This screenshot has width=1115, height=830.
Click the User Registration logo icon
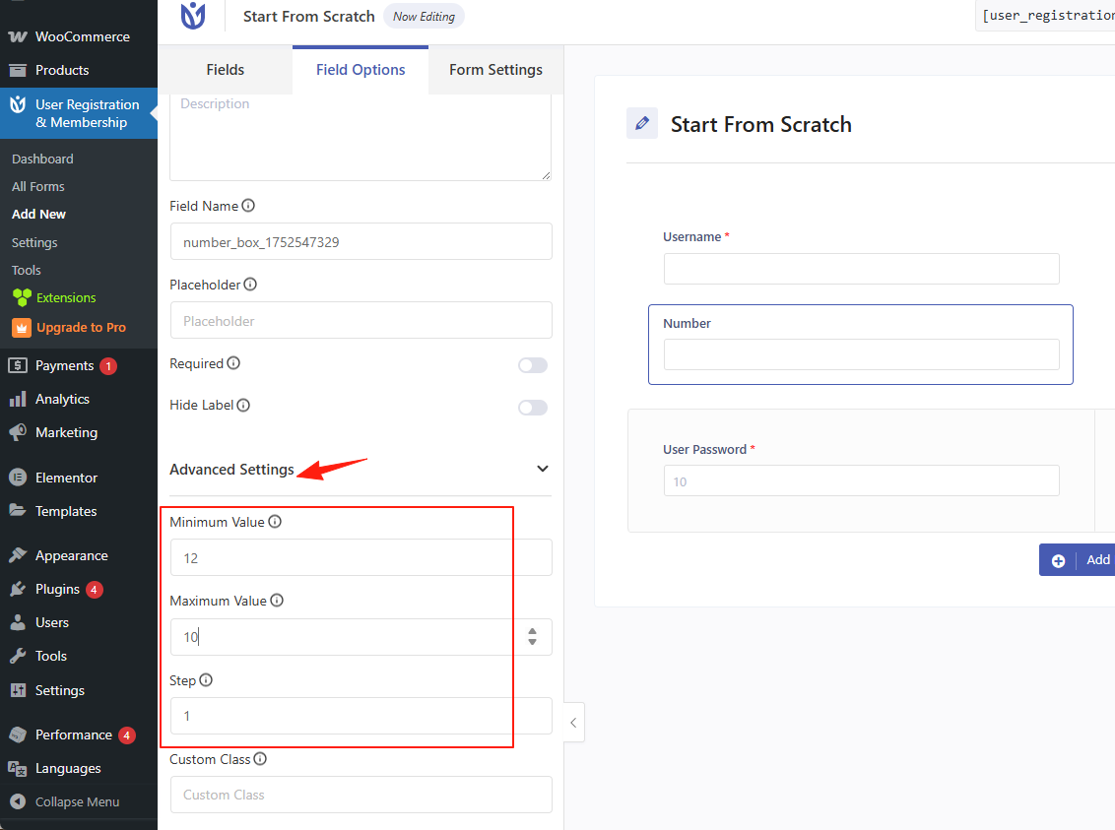pos(193,16)
